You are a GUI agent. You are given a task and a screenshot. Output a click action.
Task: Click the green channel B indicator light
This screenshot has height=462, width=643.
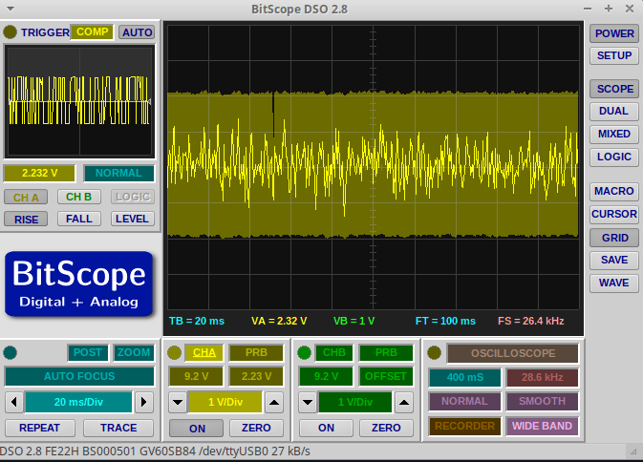pos(304,352)
